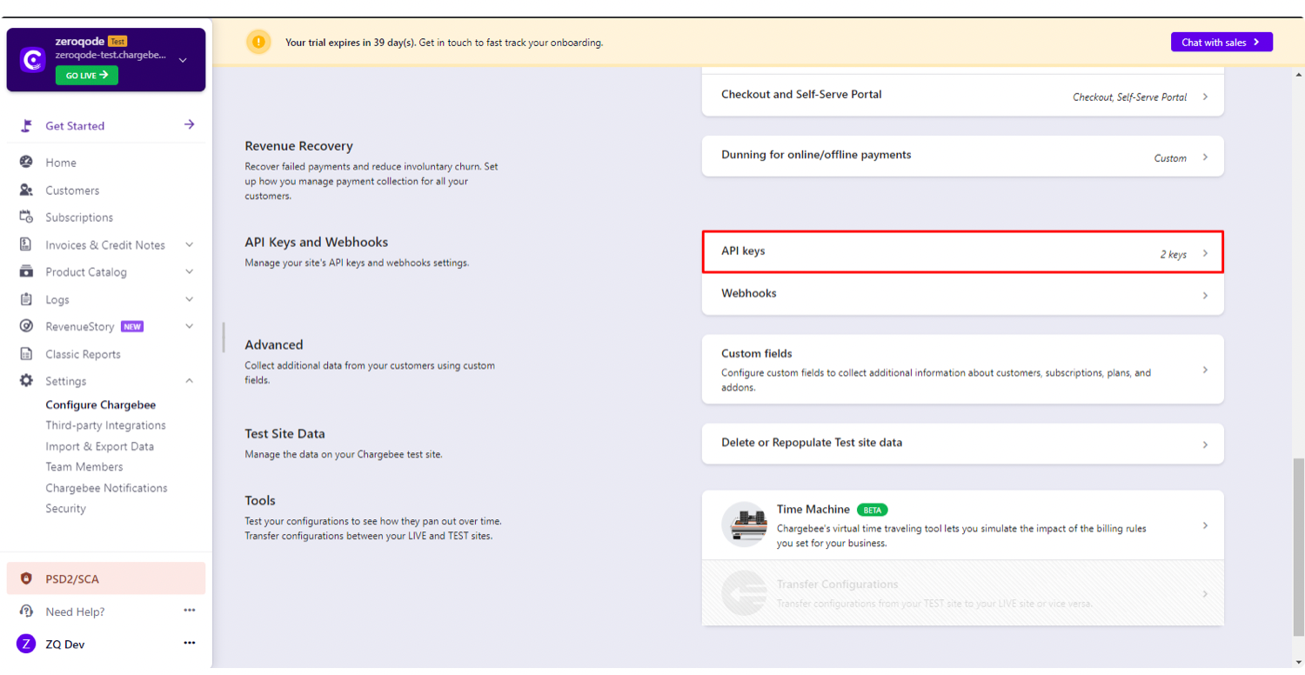Image resolution: width=1305 pixels, height=675 pixels.
Task: Click the Chat with sales button
Action: click(x=1221, y=42)
